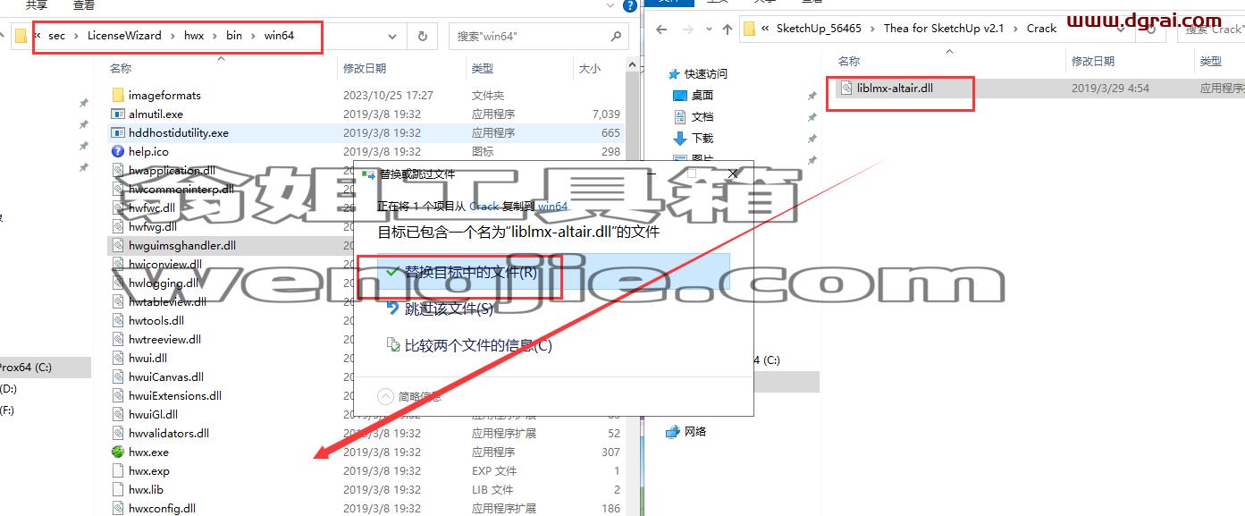Select hwlogging.dll file icon
This screenshot has width=1245, height=516.
pyautogui.click(x=118, y=283)
